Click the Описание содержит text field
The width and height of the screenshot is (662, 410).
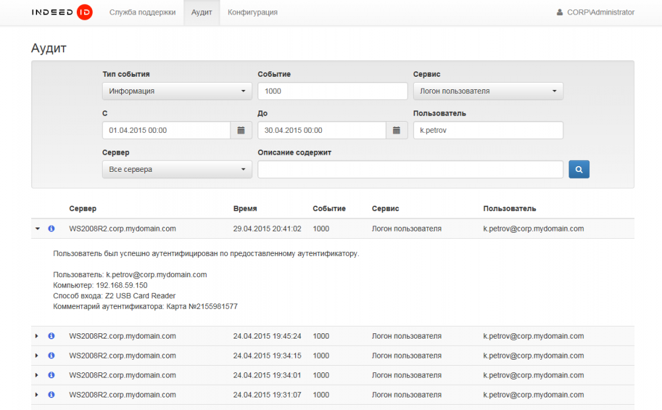tap(410, 169)
